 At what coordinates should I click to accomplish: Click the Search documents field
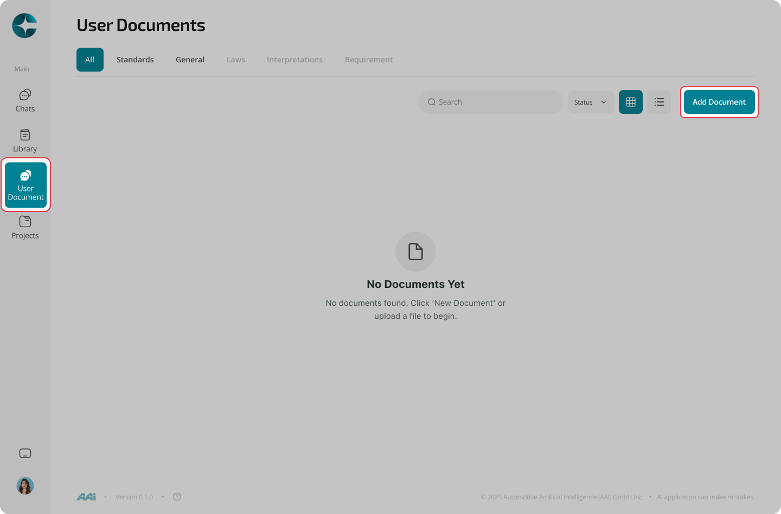coord(491,102)
